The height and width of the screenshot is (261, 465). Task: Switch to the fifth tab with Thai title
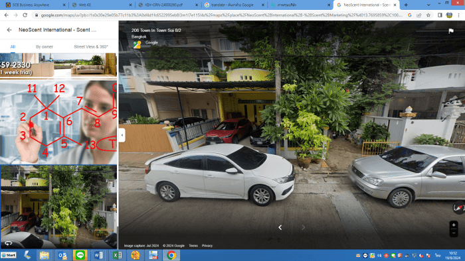click(x=300, y=5)
